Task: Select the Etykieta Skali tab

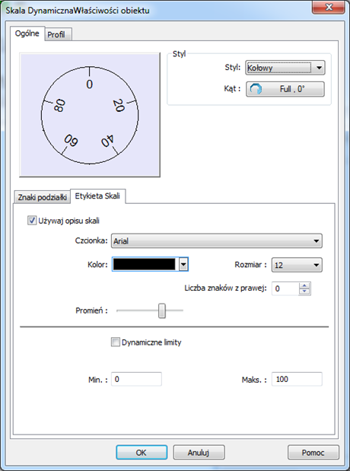Action: point(97,196)
